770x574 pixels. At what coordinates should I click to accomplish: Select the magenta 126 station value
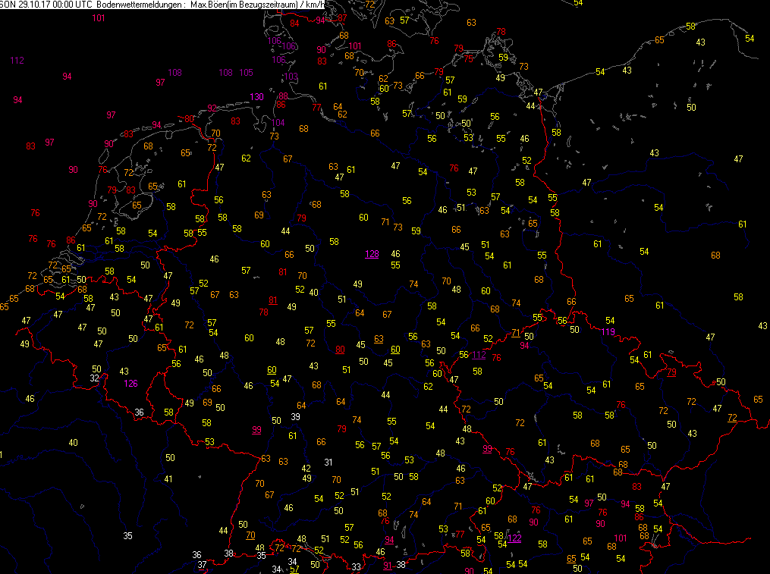(130, 384)
